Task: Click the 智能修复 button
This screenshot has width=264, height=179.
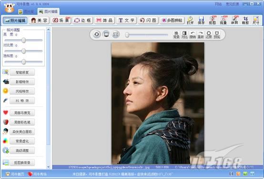Action: click(22, 73)
